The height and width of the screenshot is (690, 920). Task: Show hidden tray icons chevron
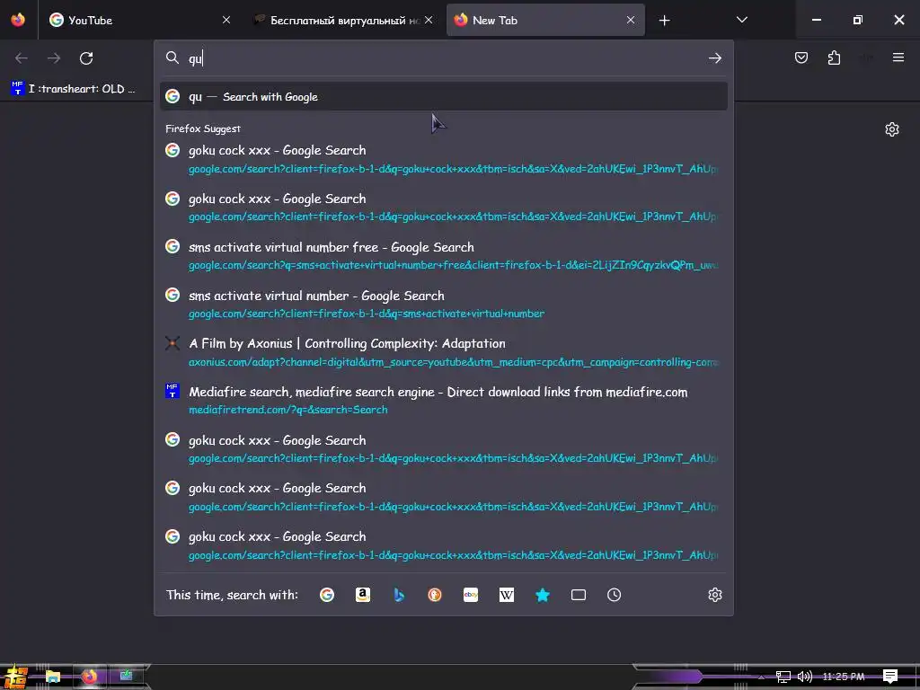762,677
